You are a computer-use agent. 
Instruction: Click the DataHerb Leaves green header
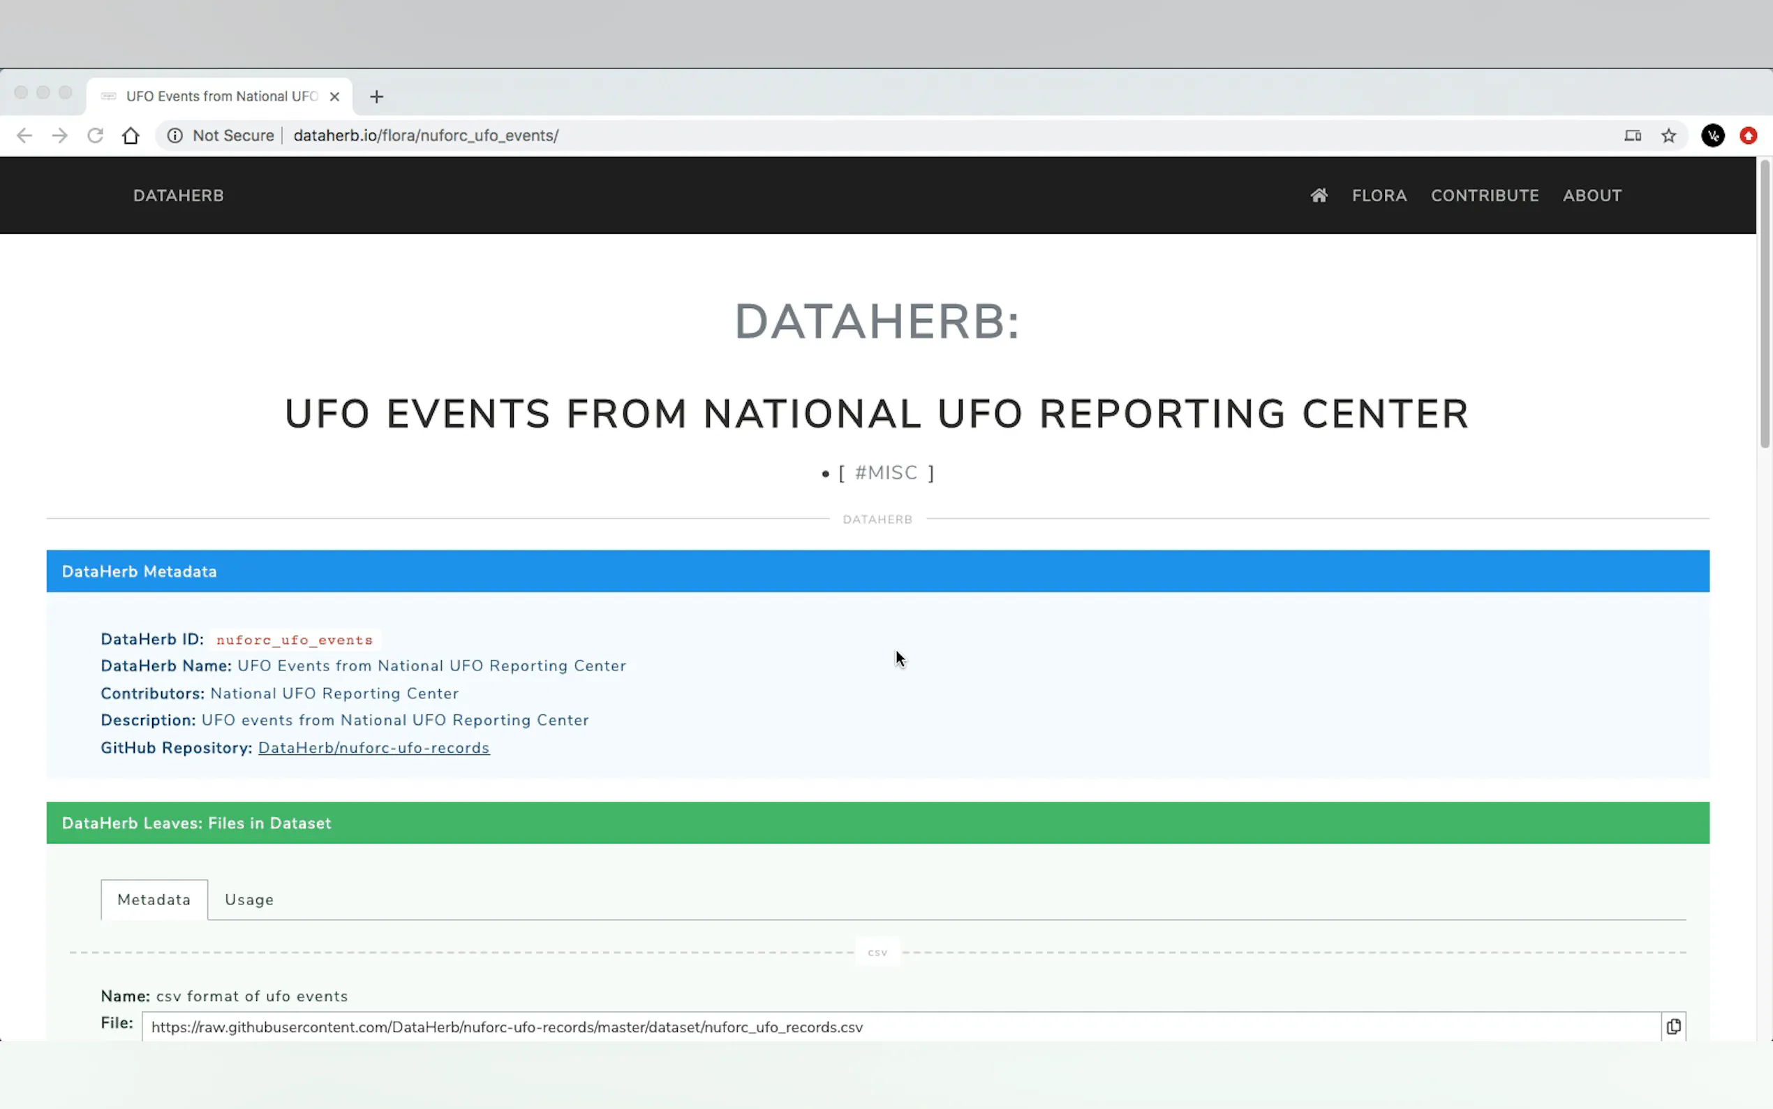click(x=878, y=823)
